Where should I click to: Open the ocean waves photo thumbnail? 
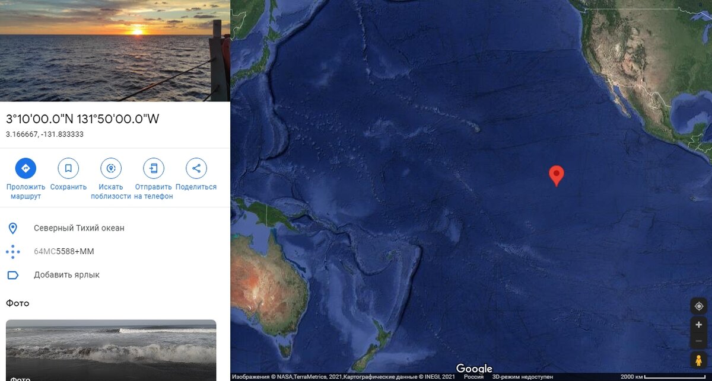coord(111,350)
